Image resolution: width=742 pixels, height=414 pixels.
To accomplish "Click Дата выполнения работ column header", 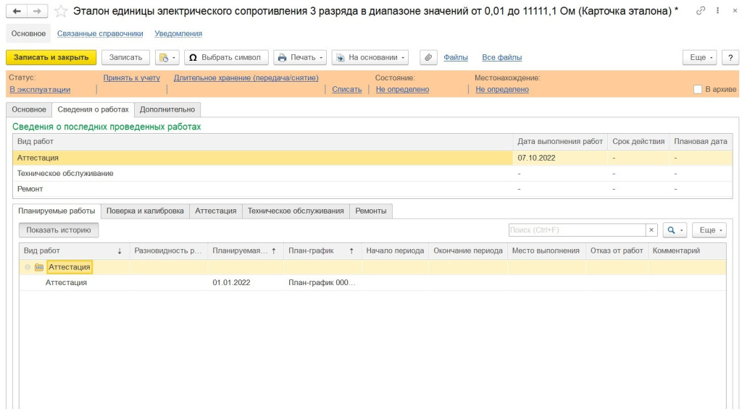I will click(x=560, y=141).
